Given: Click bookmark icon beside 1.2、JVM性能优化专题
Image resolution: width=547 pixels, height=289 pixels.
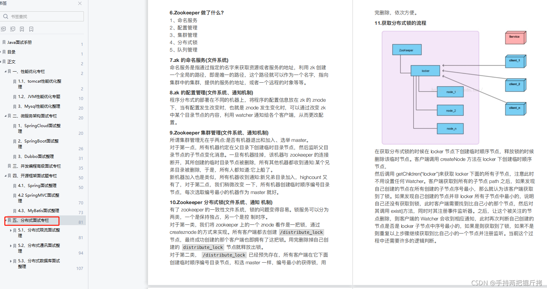Looking at the screenshot, I should coord(15,97).
